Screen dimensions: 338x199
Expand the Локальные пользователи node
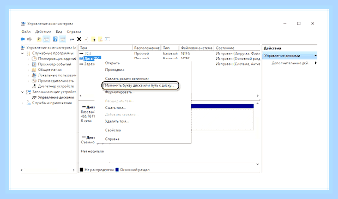click(28, 75)
